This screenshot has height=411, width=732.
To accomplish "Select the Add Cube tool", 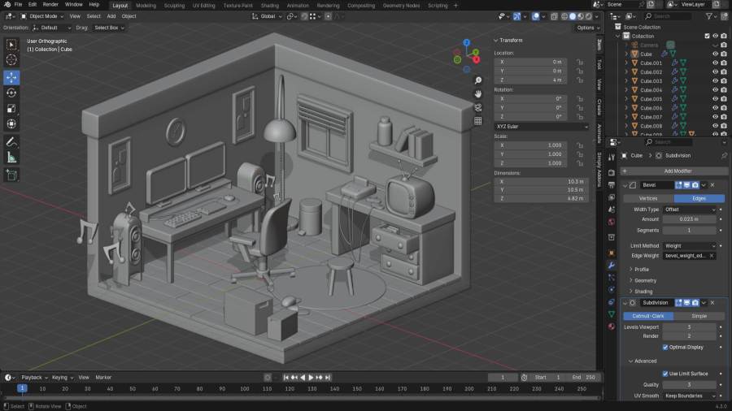I will pyautogui.click(x=11, y=175).
